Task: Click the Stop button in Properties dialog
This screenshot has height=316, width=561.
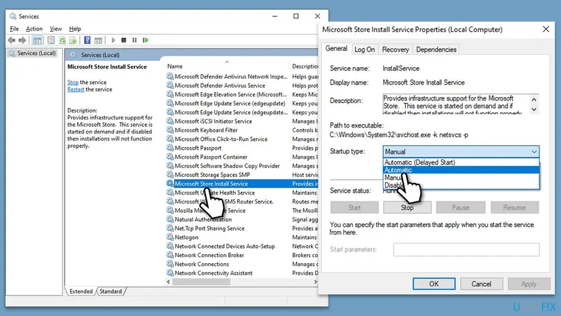Action: tap(407, 208)
